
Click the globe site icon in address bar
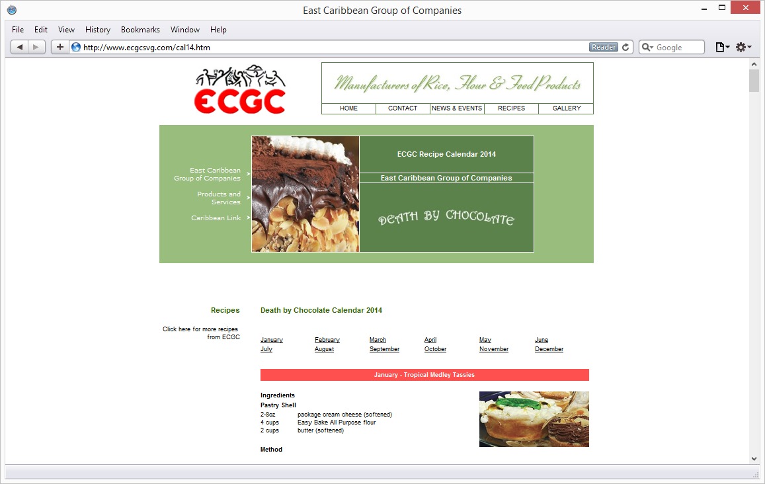(x=76, y=48)
